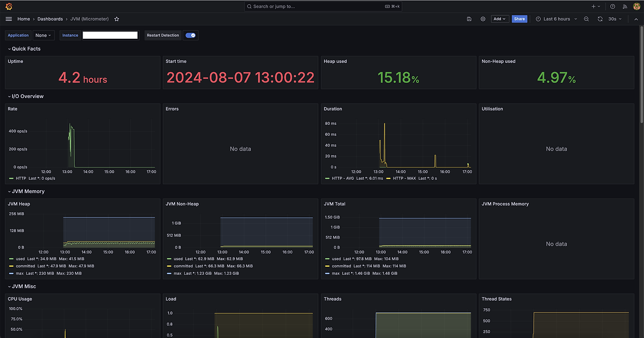Open the Add dropdown menu

point(500,19)
